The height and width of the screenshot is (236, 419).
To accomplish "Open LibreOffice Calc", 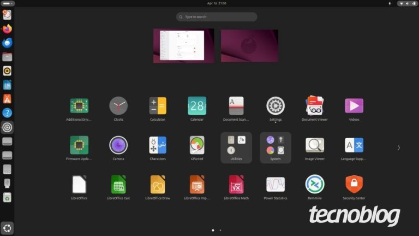I will tap(118, 185).
